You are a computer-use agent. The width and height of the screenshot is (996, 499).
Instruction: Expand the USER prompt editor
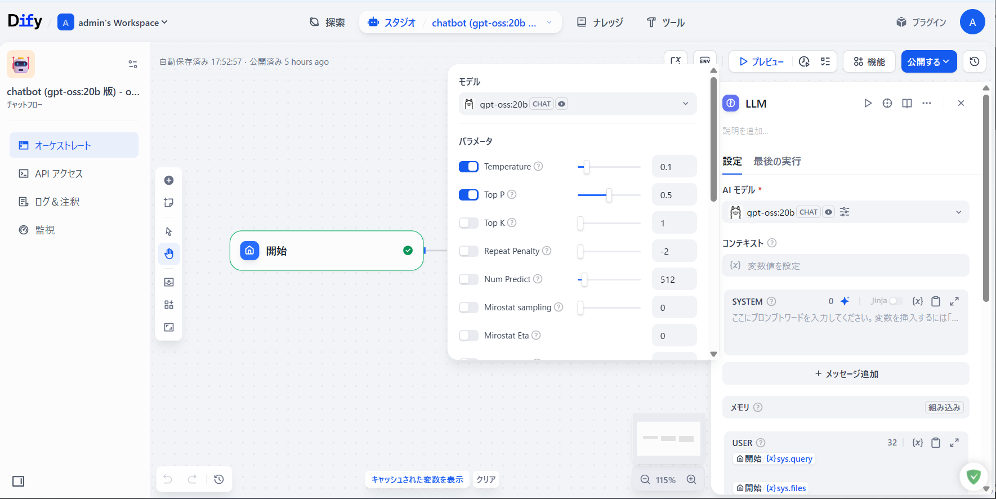(954, 443)
